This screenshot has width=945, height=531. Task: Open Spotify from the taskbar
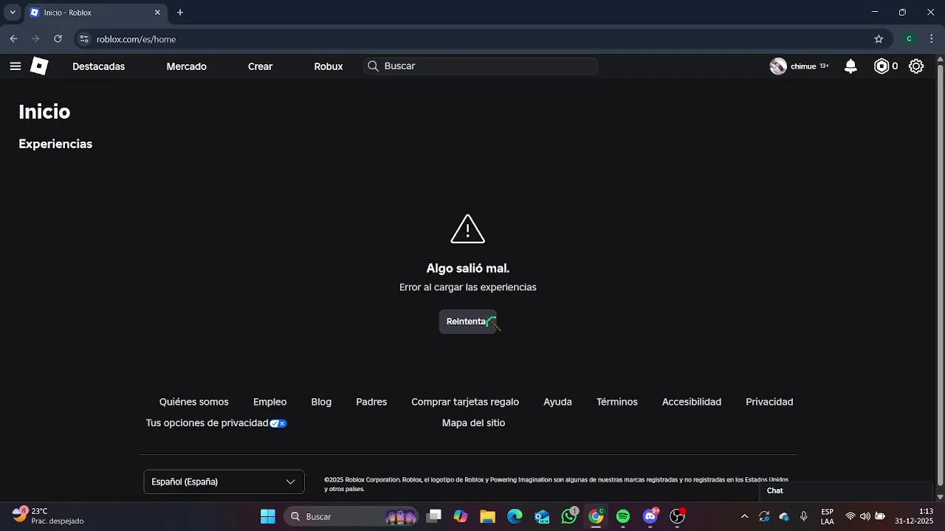point(623,516)
